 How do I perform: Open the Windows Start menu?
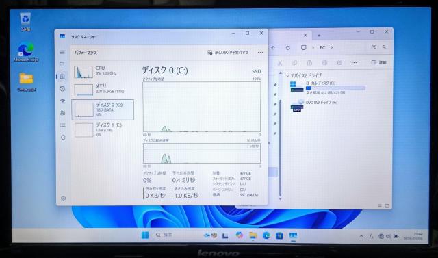[145, 235]
